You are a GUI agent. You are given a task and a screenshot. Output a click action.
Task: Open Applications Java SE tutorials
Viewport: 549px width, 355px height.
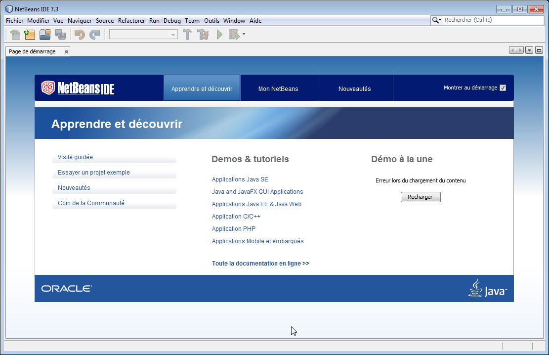(x=240, y=179)
